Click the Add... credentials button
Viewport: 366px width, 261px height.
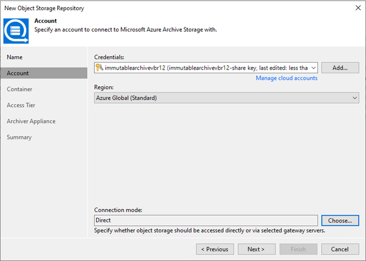pos(340,68)
